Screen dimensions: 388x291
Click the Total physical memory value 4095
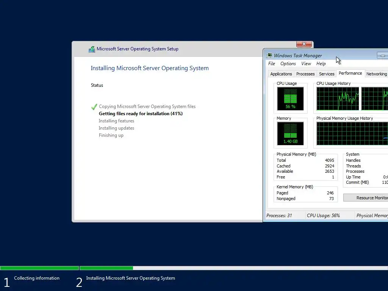coord(329,160)
